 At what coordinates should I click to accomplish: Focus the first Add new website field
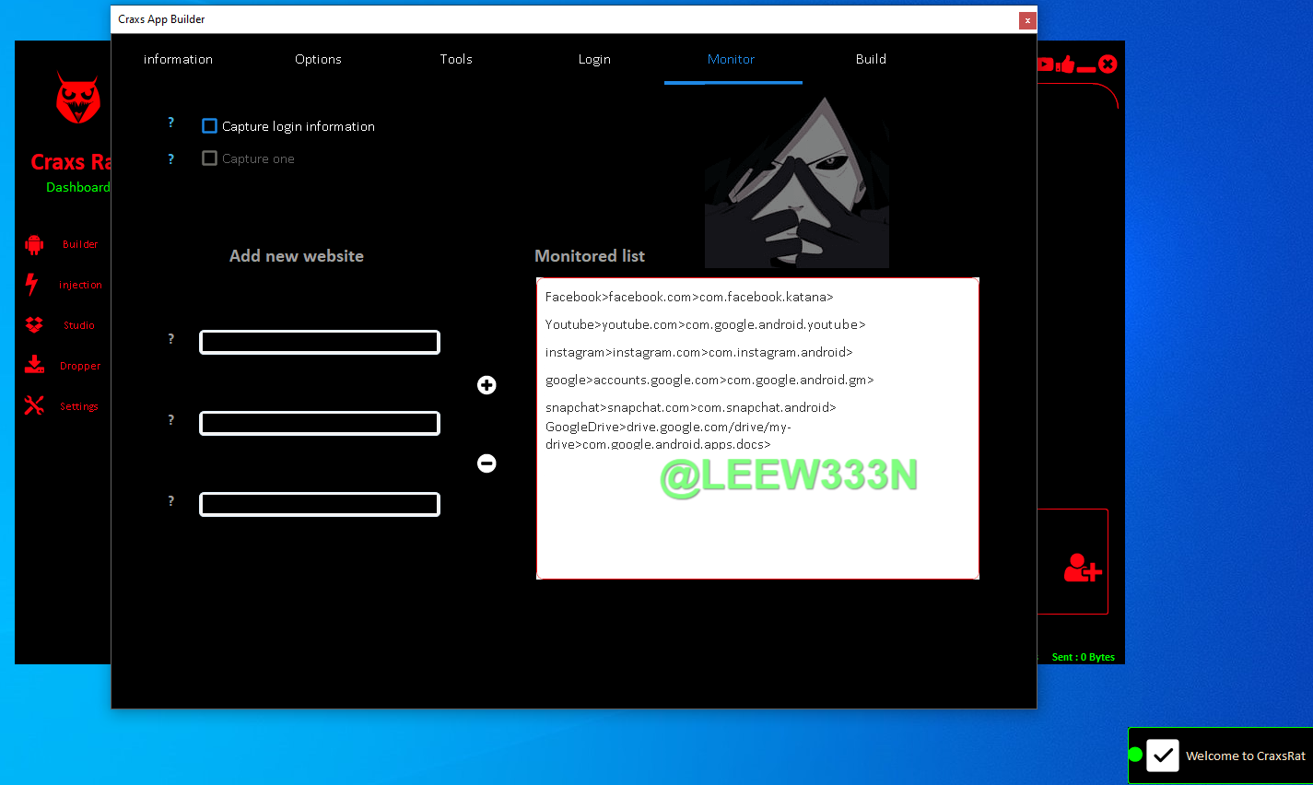click(x=320, y=343)
